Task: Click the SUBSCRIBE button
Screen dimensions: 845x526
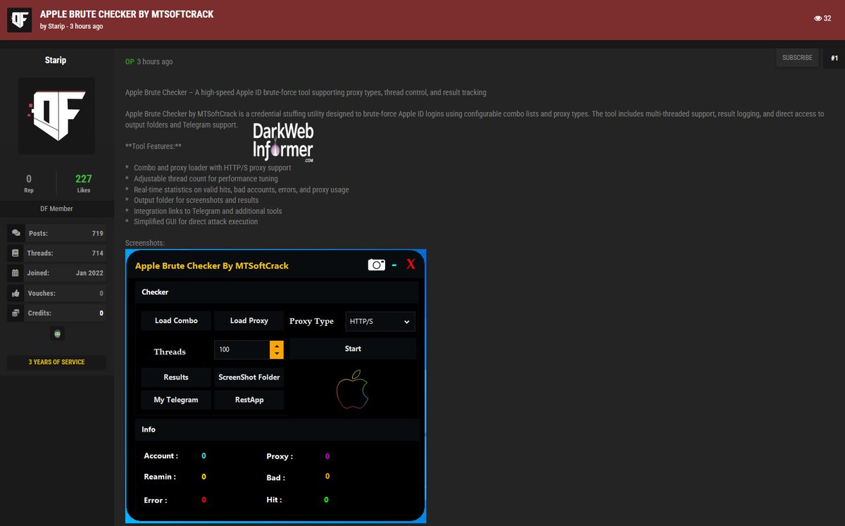Action: [797, 58]
